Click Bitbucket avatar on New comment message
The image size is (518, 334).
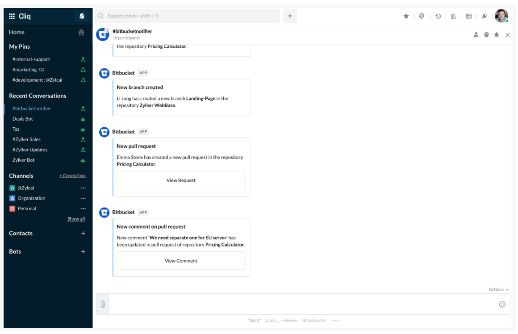click(x=104, y=213)
